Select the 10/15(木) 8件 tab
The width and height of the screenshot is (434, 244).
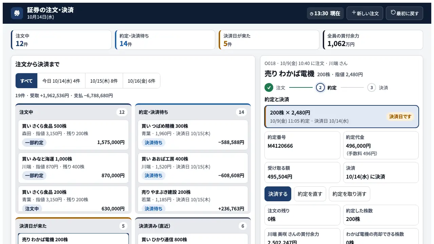pyautogui.click(x=104, y=81)
